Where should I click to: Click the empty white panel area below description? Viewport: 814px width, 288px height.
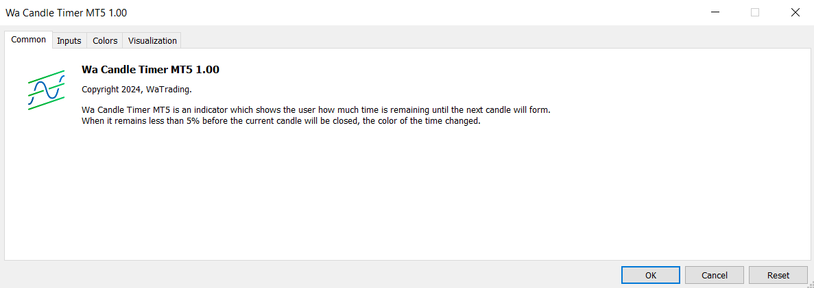tap(407, 197)
